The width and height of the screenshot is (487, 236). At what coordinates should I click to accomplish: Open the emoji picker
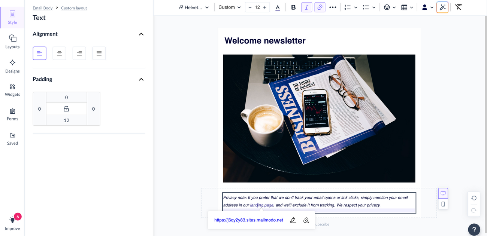coord(387,7)
